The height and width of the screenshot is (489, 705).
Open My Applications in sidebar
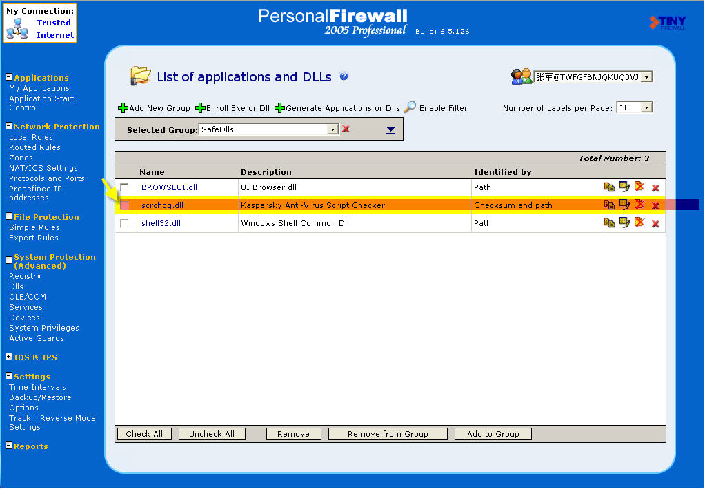pos(39,88)
